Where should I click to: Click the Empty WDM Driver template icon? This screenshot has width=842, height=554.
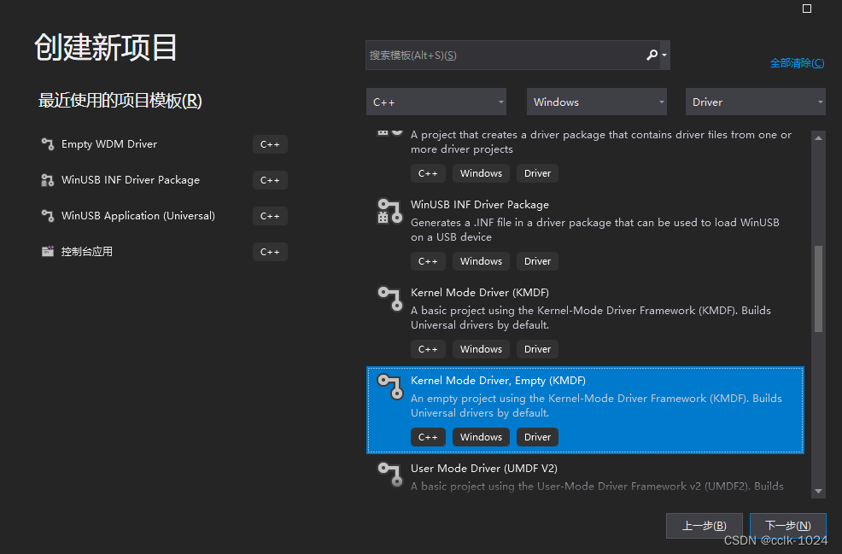[48, 144]
